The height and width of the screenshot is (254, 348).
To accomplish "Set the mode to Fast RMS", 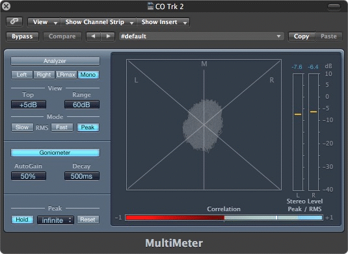I will [62, 127].
